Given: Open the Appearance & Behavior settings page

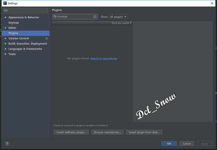Looking at the screenshot, I should 24,17.
